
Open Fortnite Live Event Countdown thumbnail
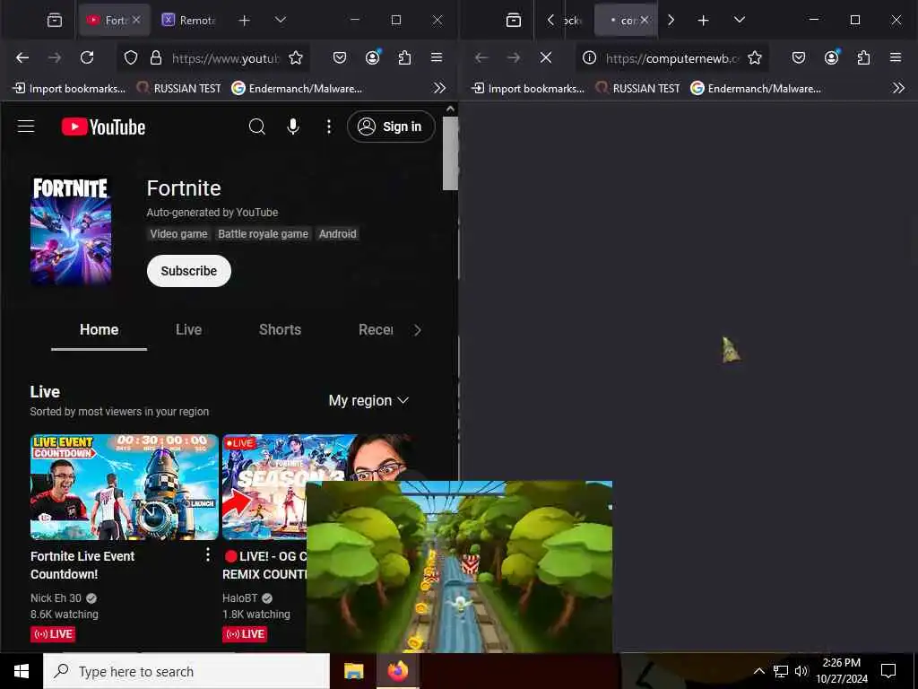pyautogui.click(x=124, y=487)
